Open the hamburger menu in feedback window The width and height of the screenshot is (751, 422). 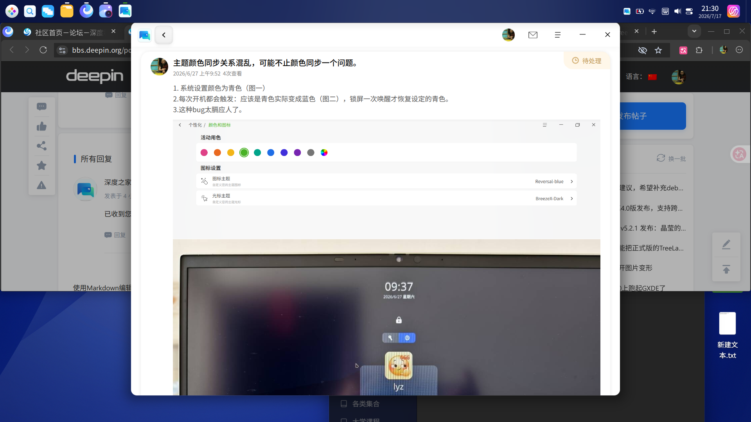pos(558,35)
